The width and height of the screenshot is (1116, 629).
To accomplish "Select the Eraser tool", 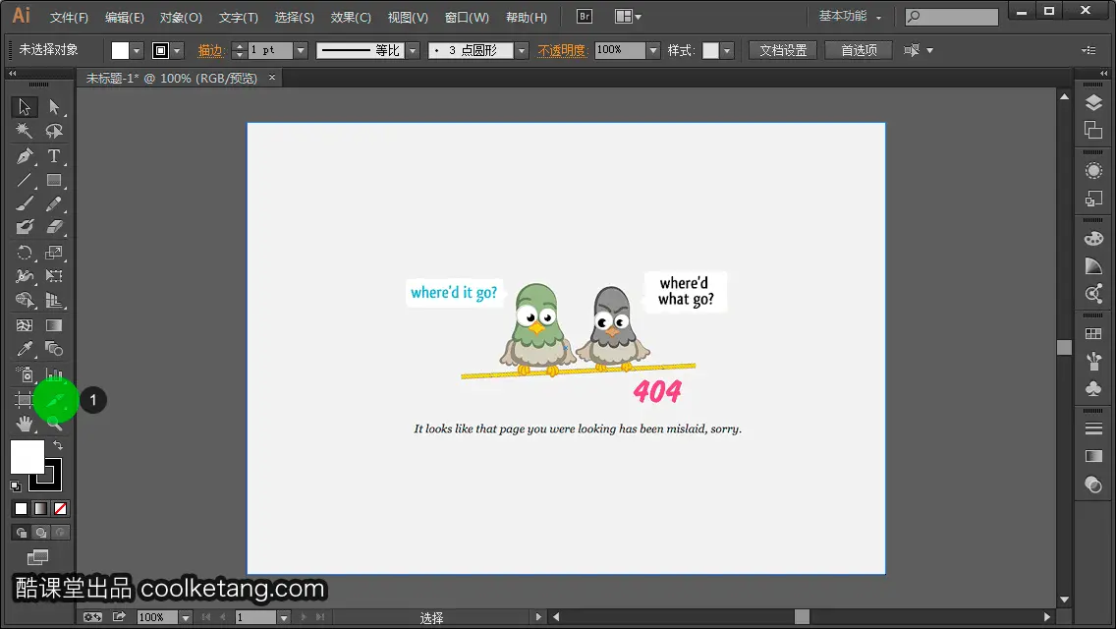I will [x=54, y=227].
